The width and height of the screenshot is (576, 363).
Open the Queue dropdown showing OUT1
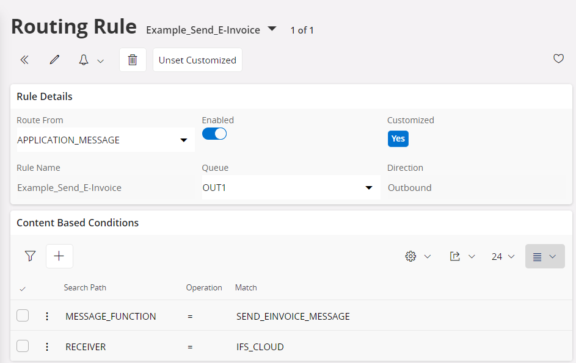pos(369,187)
